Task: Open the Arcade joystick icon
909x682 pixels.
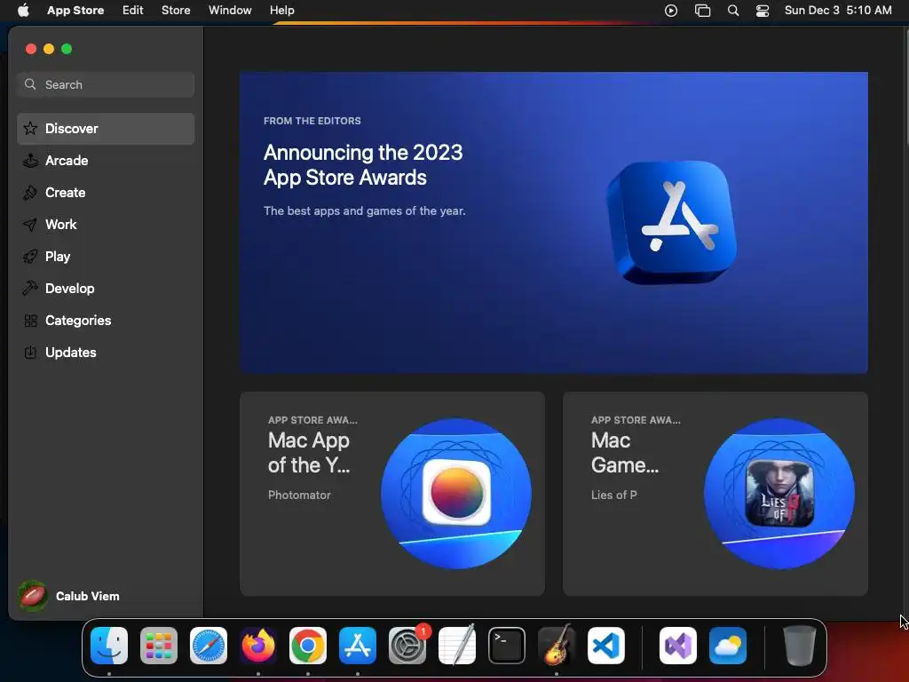Action: coord(30,160)
